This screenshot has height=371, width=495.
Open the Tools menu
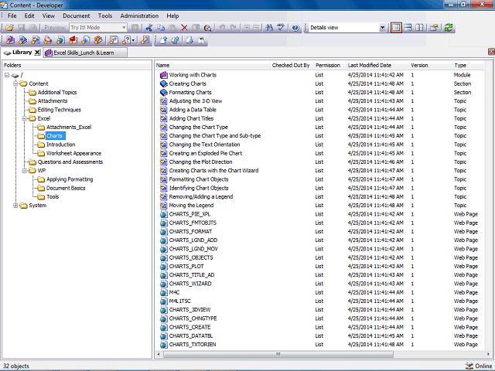tap(105, 15)
